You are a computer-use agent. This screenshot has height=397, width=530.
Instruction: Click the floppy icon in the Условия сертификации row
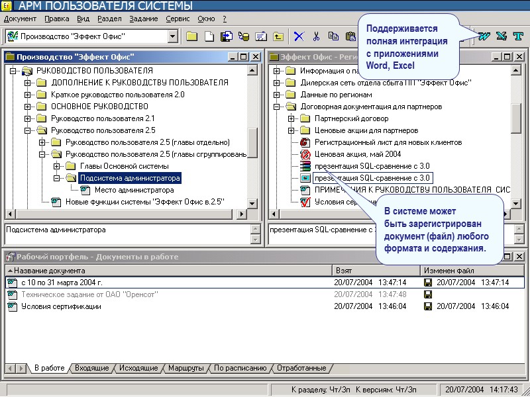[x=428, y=306]
